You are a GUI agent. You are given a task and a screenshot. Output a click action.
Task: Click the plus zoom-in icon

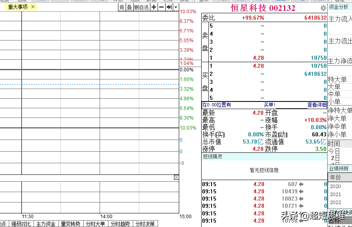(154, 8)
